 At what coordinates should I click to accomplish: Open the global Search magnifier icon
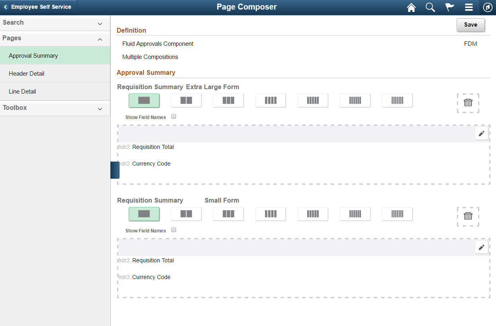coord(430,7)
